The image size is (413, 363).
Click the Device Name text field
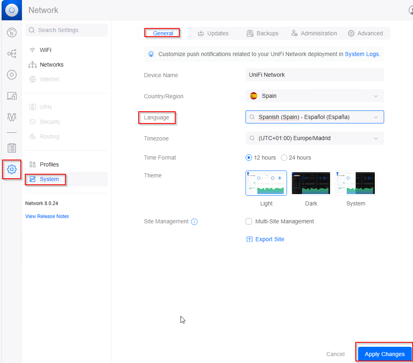pyautogui.click(x=315, y=75)
